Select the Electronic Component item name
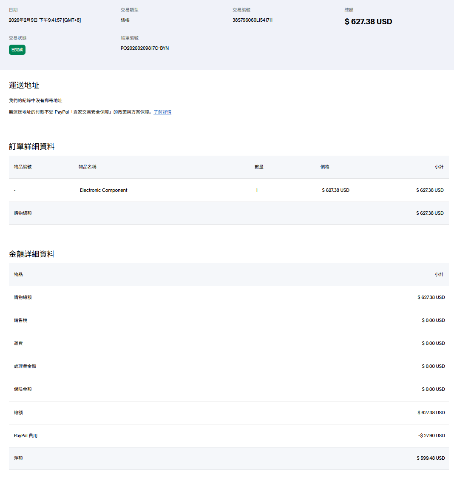 (x=103, y=190)
